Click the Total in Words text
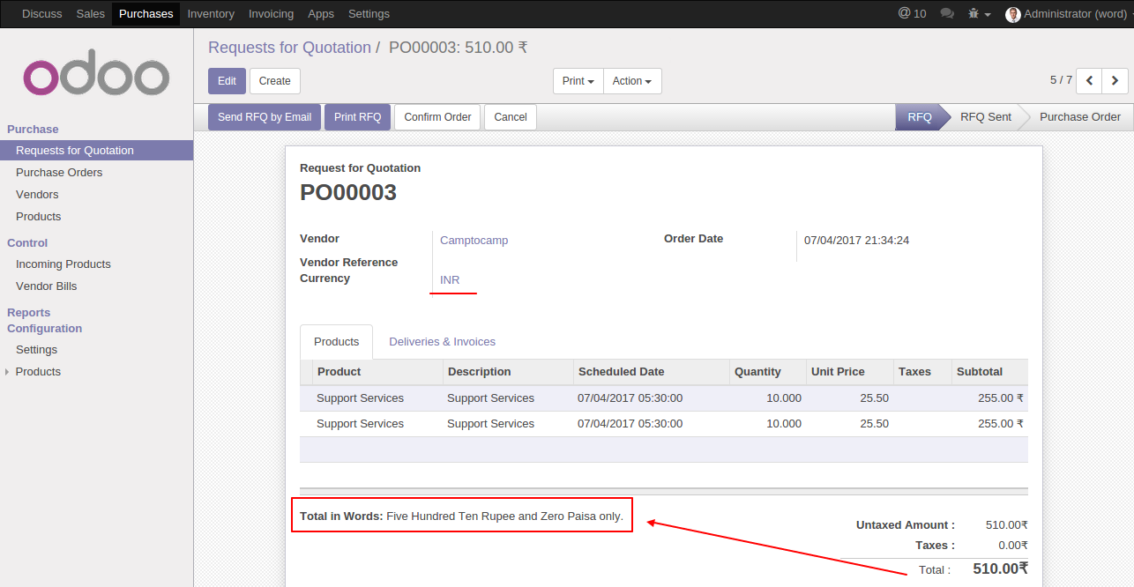The image size is (1134, 587). [461, 516]
